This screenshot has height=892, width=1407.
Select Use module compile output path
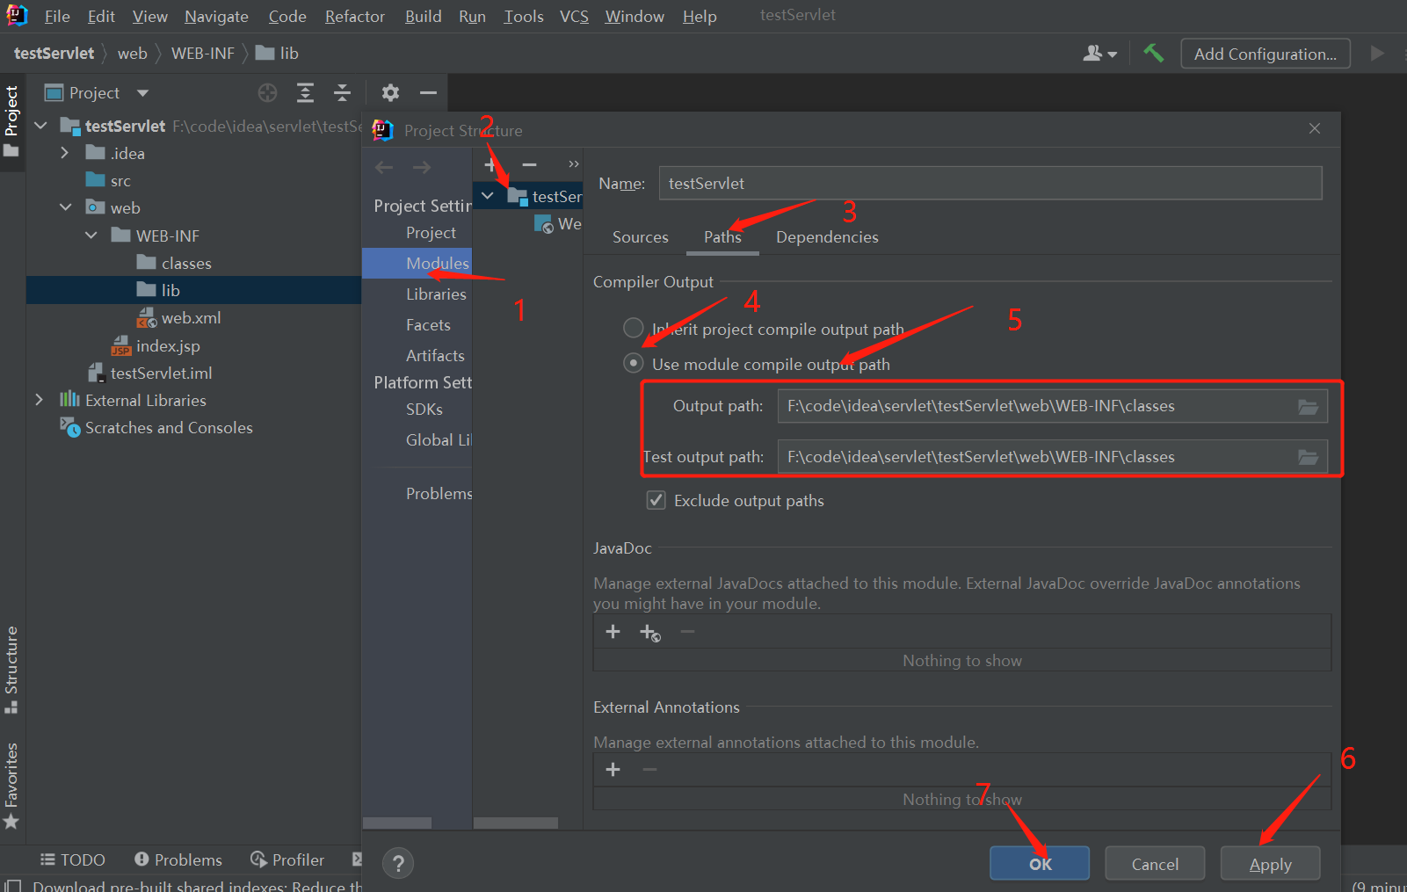point(633,363)
